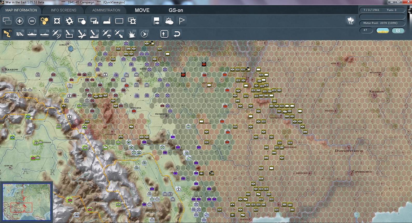Screen dimensions: 412x223
Task: Toggle the rectangle-with-gear overlay icon
Action: pyautogui.click(x=132, y=21)
